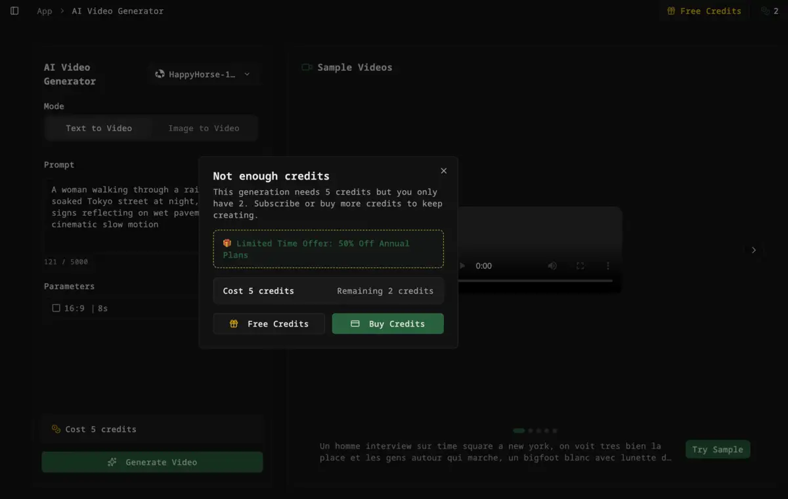Open the HappyHorse-1 model dropdown

[x=204, y=74]
